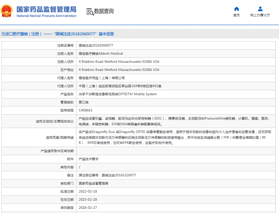Click production address value in 生产地址 row
This screenshot has height=213, width=279.
(x=119, y=70)
